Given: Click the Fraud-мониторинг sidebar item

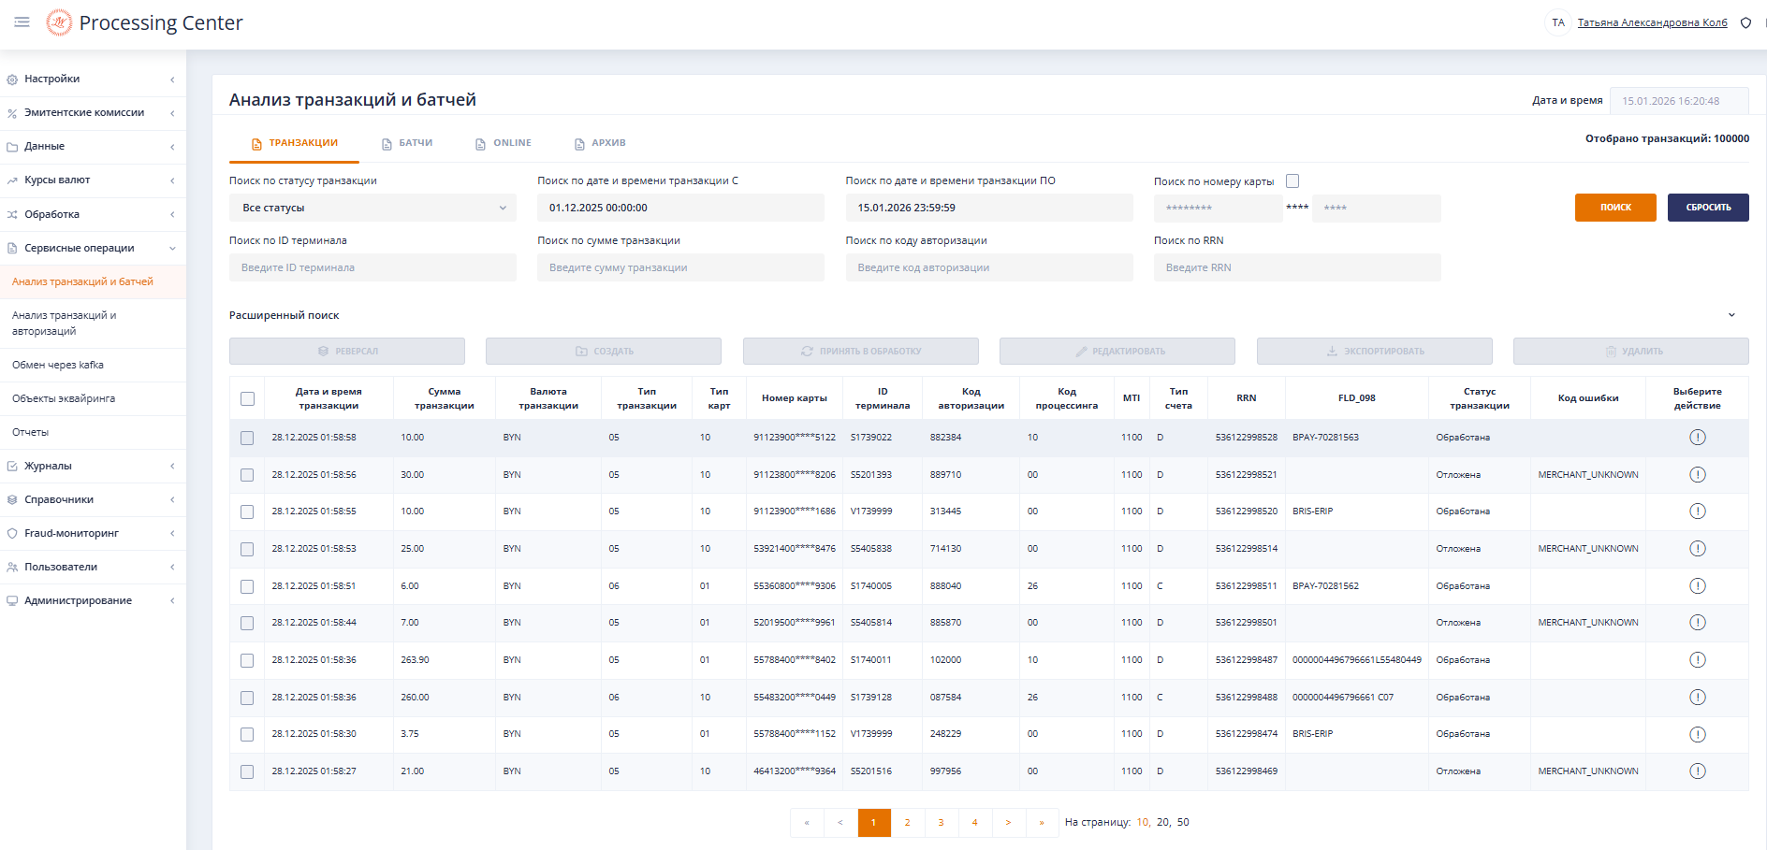Looking at the screenshot, I should click(x=72, y=533).
